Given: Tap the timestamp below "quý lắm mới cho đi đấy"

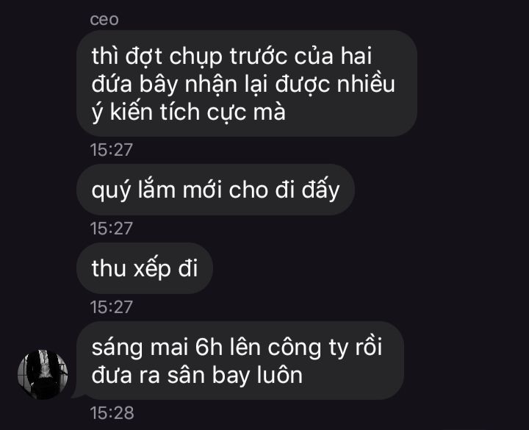Looking at the screenshot, I should (112, 228).
